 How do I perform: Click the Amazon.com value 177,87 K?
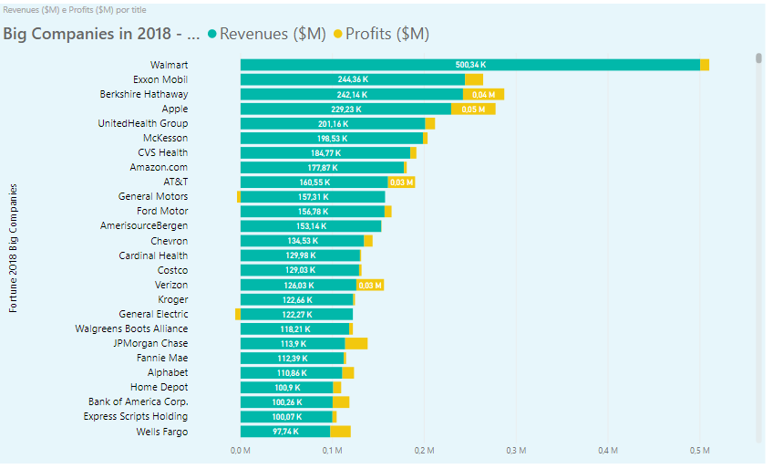(x=323, y=168)
